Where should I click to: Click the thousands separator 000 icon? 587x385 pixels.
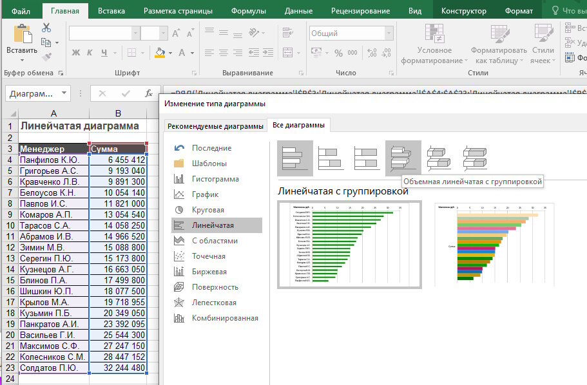pyautogui.click(x=352, y=53)
